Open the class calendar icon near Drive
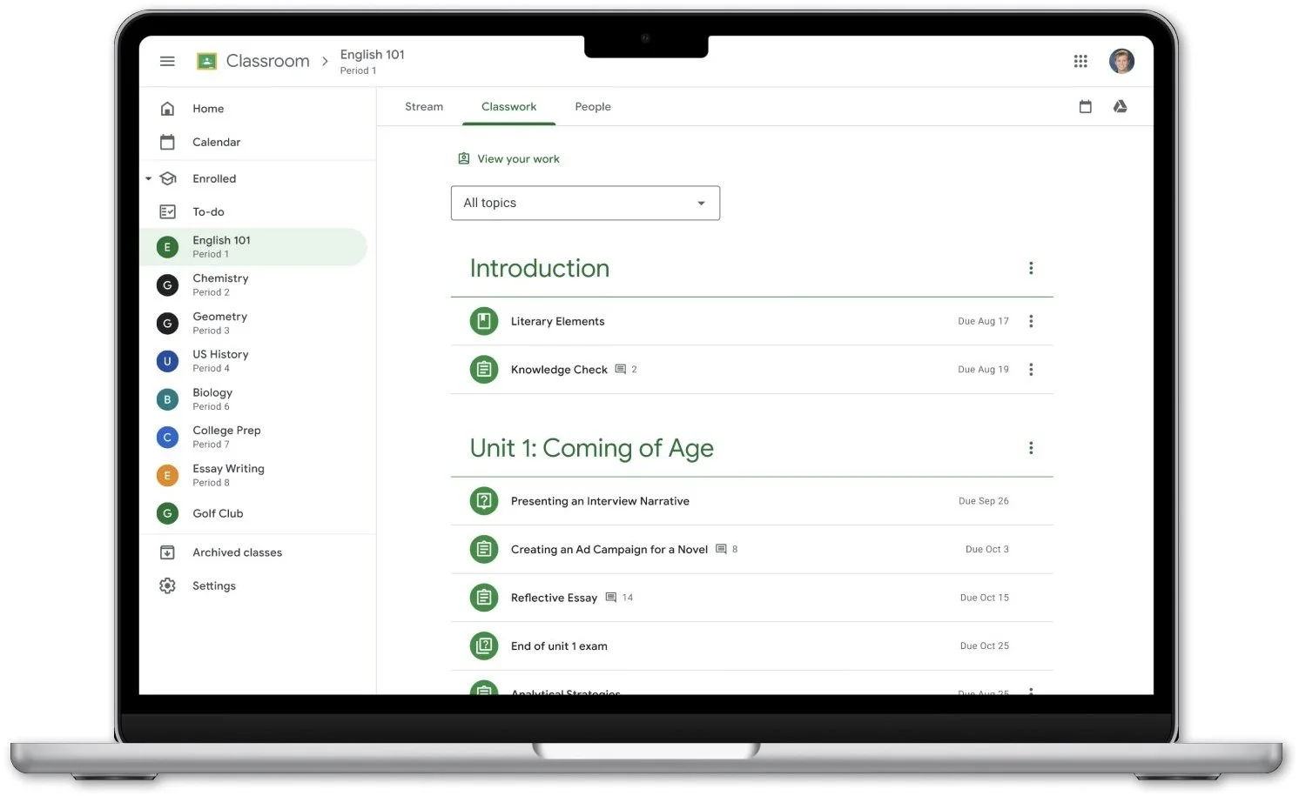Viewport: 1299px width, 796px height. pos(1085,106)
